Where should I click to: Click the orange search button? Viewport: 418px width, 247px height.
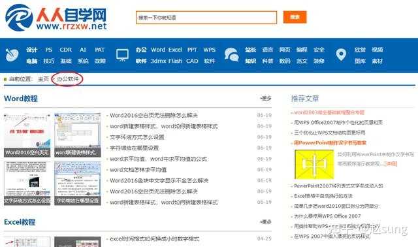[295, 17]
